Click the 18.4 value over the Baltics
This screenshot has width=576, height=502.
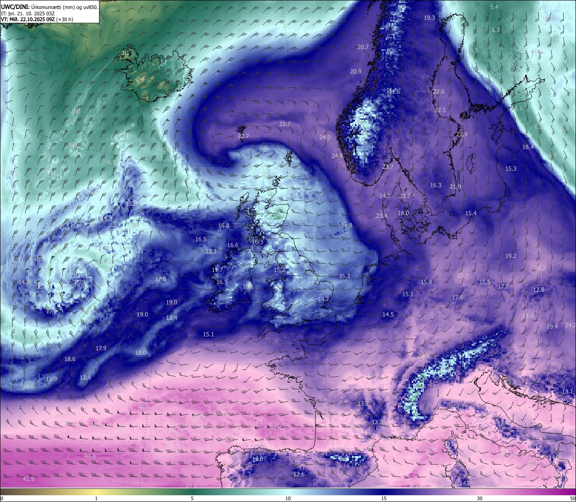pos(528,147)
